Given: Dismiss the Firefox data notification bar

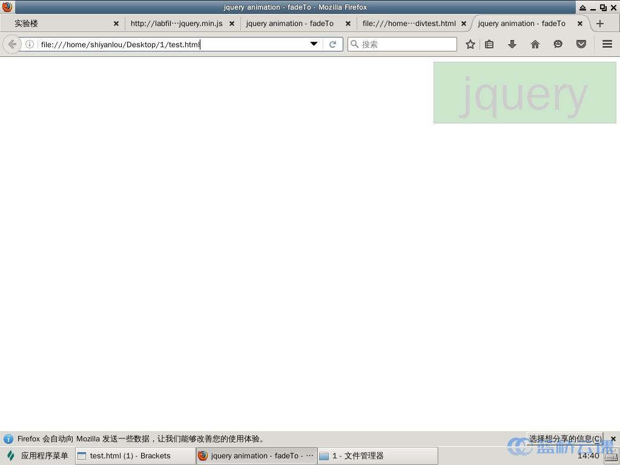Looking at the screenshot, I should pos(613,439).
